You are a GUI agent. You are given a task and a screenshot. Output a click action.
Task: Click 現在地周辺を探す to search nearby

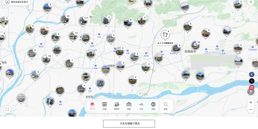[x=17, y=2]
